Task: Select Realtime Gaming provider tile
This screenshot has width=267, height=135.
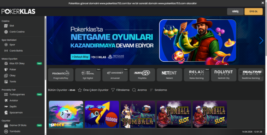Action: pos(251,75)
